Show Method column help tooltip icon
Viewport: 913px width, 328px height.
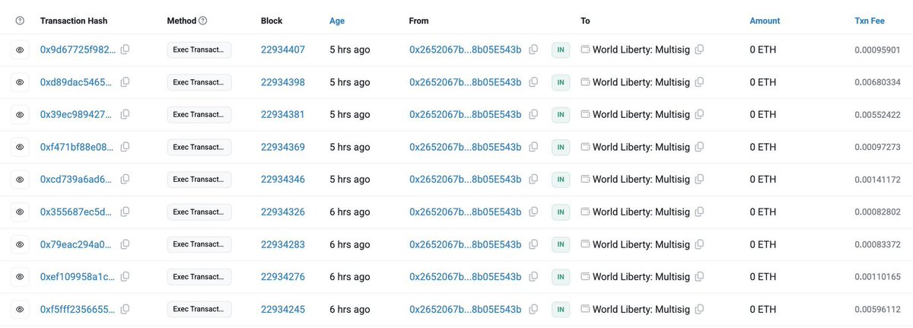(x=202, y=21)
